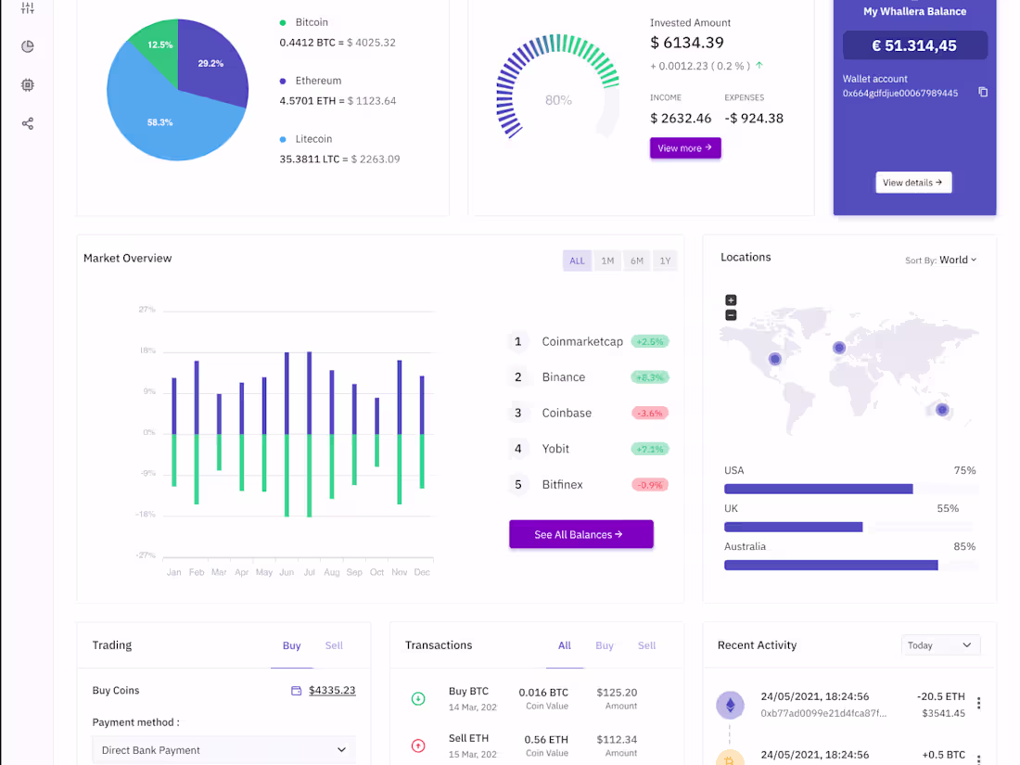
Task: Switch to the Sell tab in Trading
Action: pos(334,644)
